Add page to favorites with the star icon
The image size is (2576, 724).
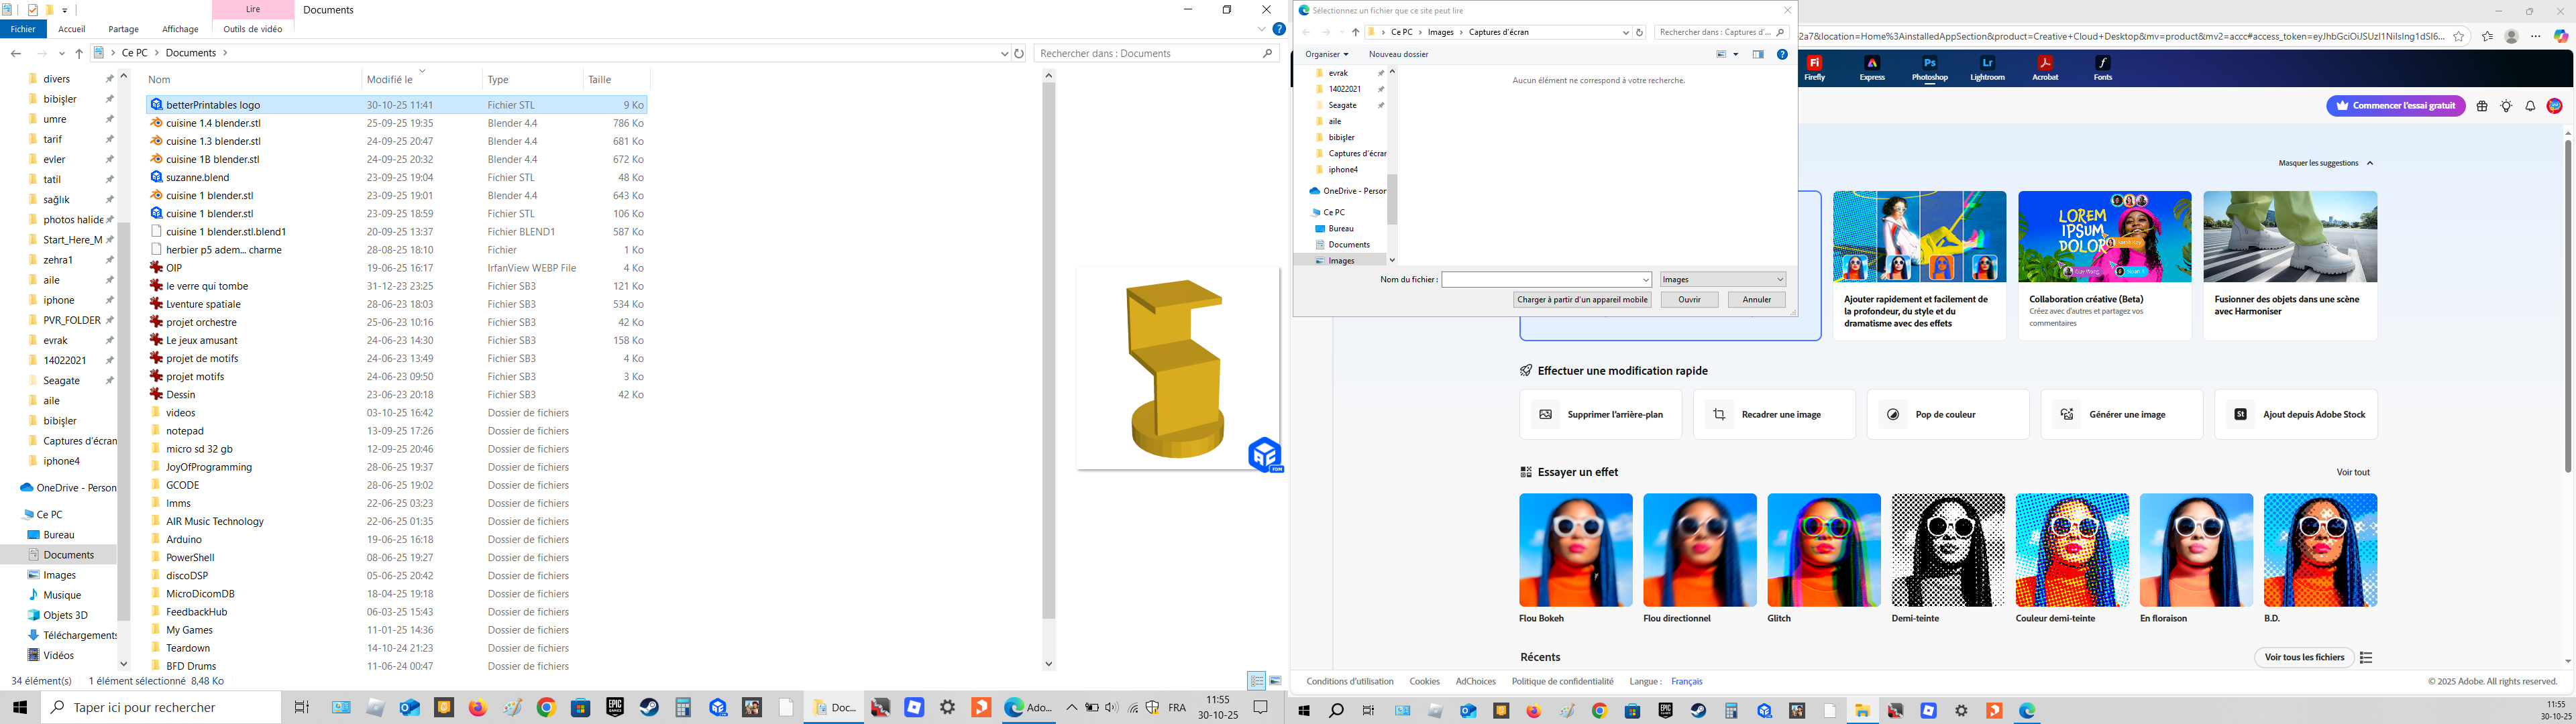2459,36
